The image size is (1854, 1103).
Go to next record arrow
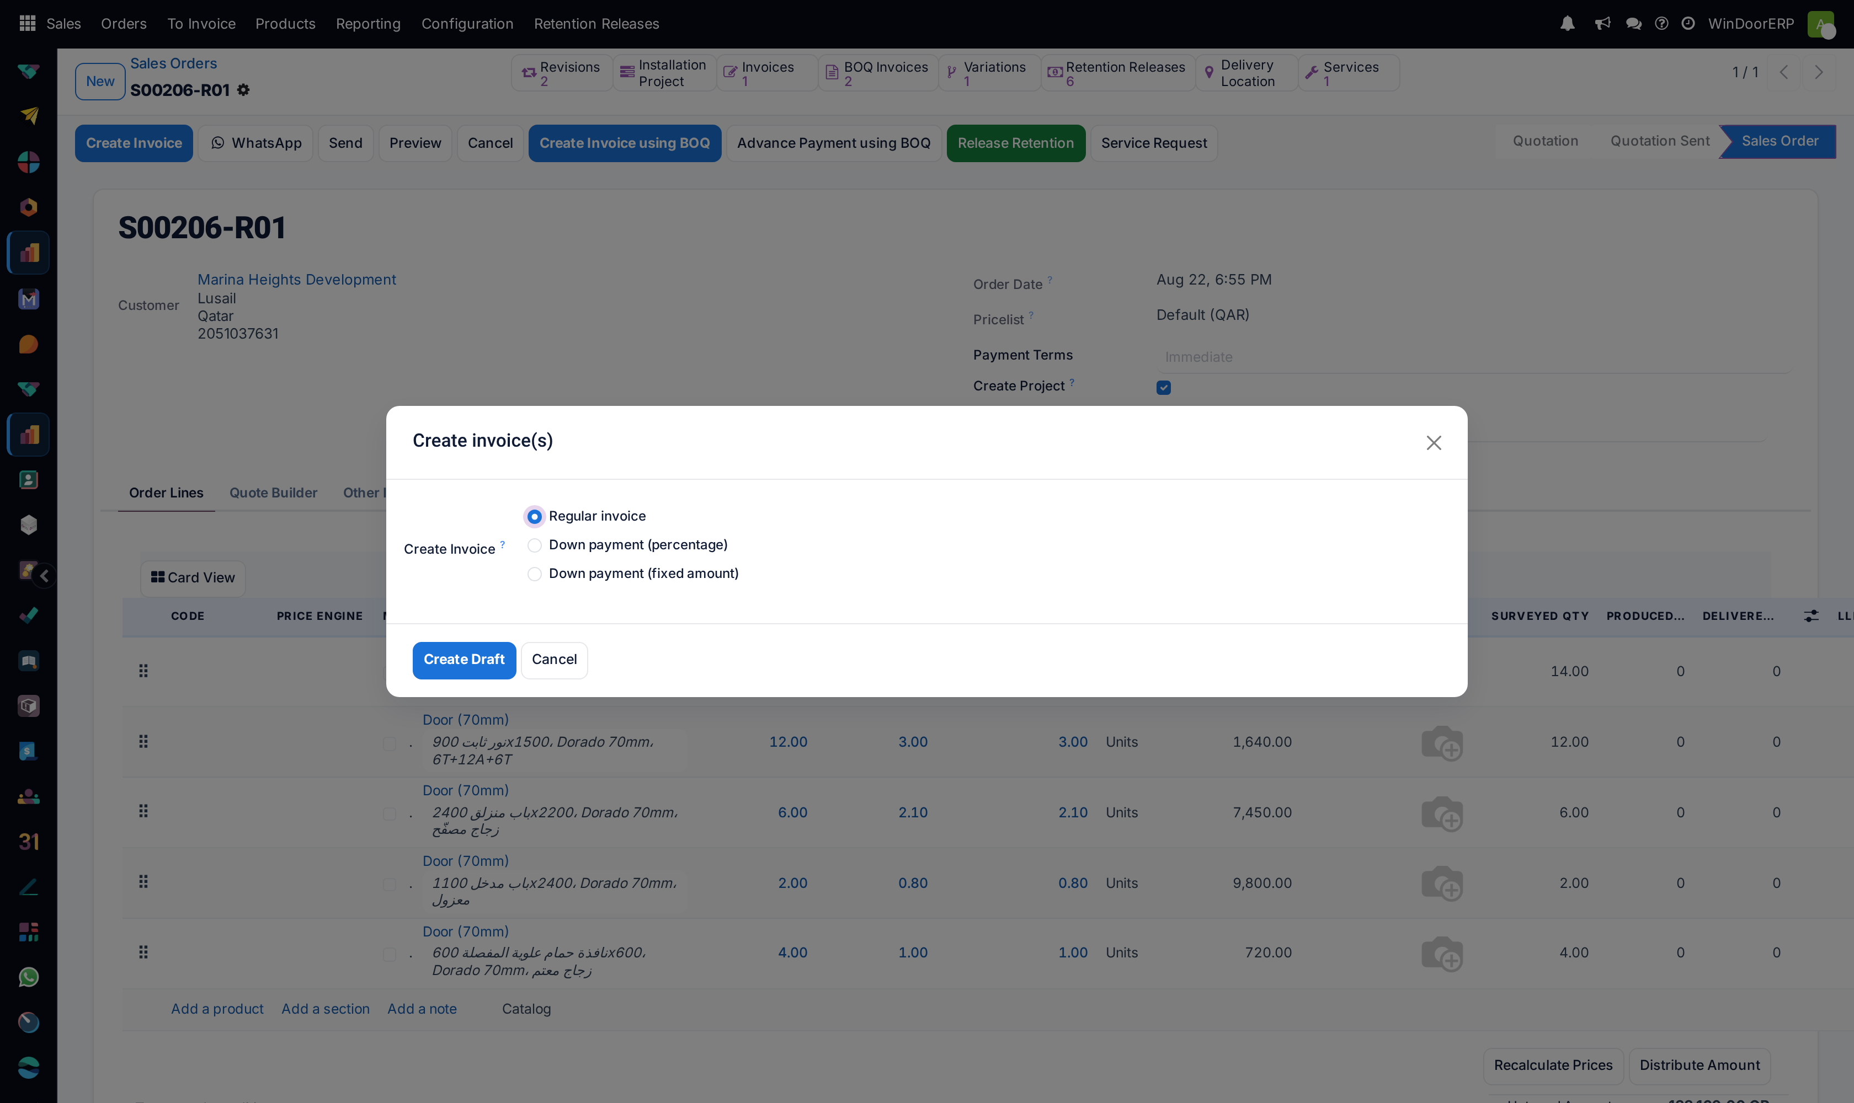pos(1818,72)
